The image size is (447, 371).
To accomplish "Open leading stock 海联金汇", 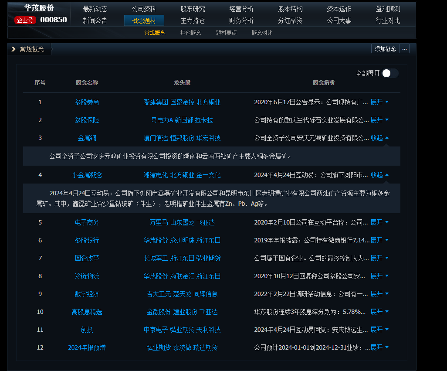I will (x=183, y=276).
